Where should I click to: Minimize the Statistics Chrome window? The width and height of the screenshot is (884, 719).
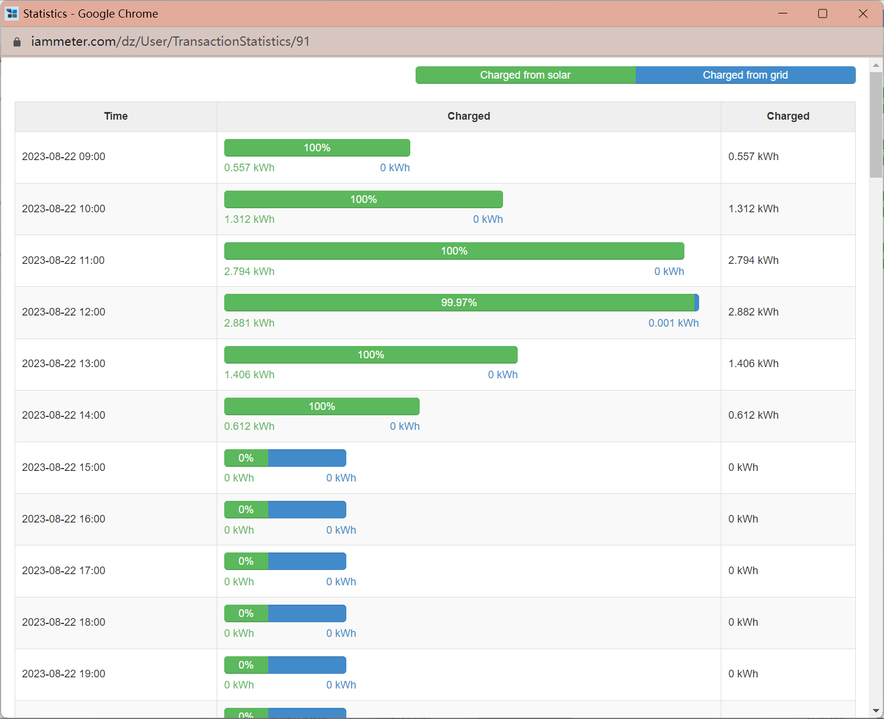pyautogui.click(x=782, y=13)
